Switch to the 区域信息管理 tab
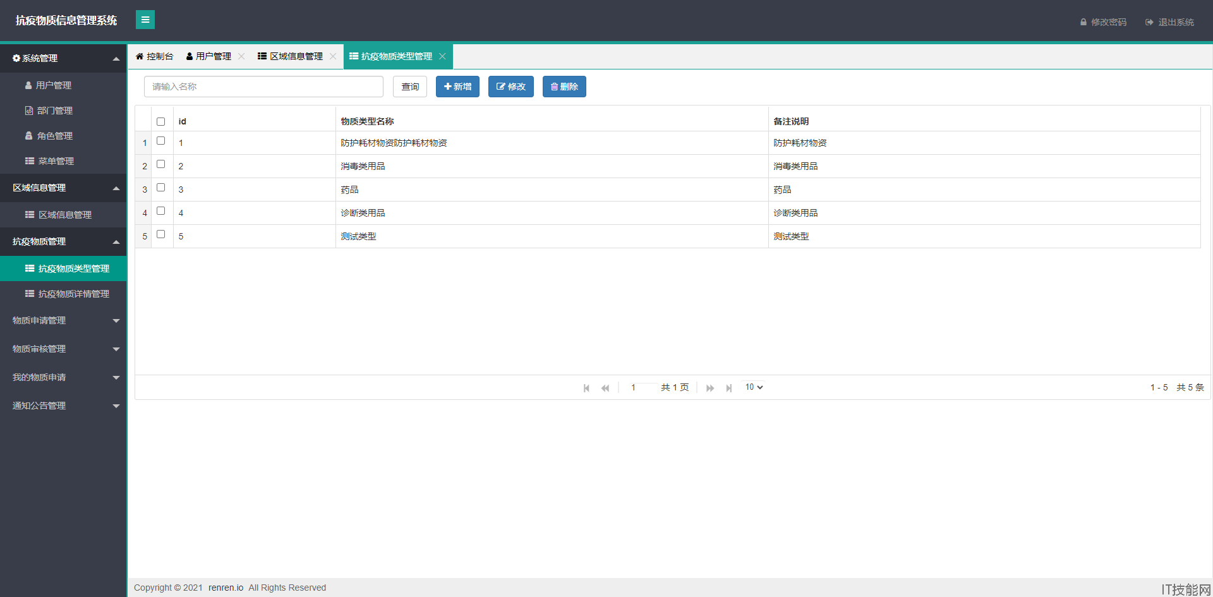Image resolution: width=1213 pixels, height=597 pixels. coord(296,56)
